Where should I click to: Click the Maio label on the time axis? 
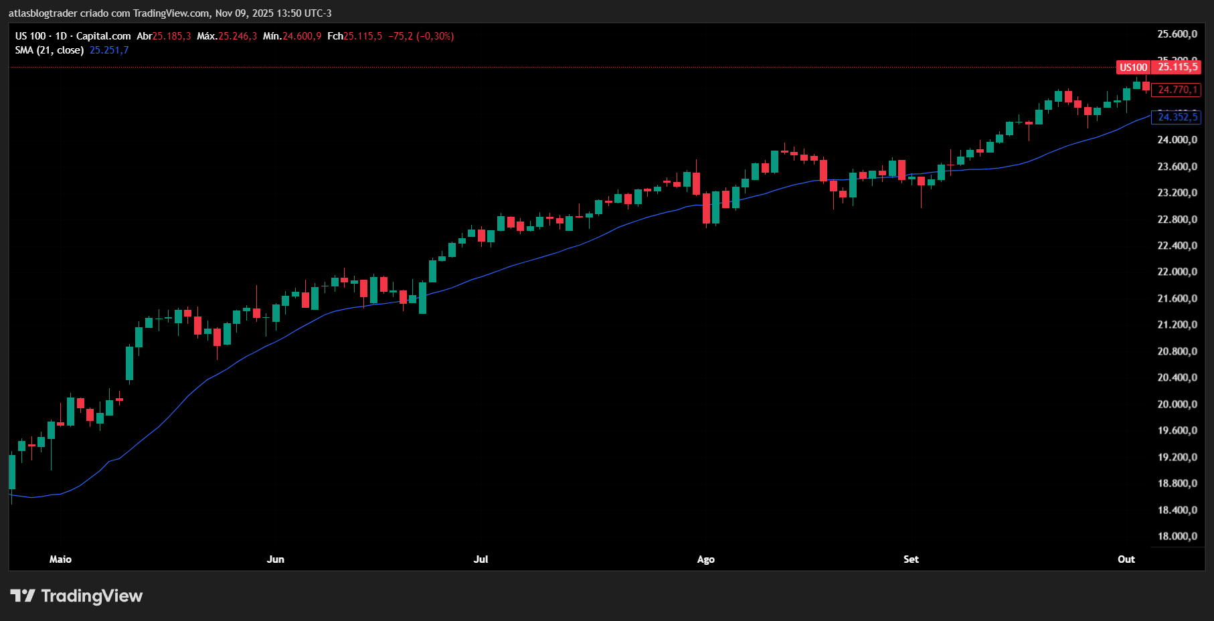point(61,559)
